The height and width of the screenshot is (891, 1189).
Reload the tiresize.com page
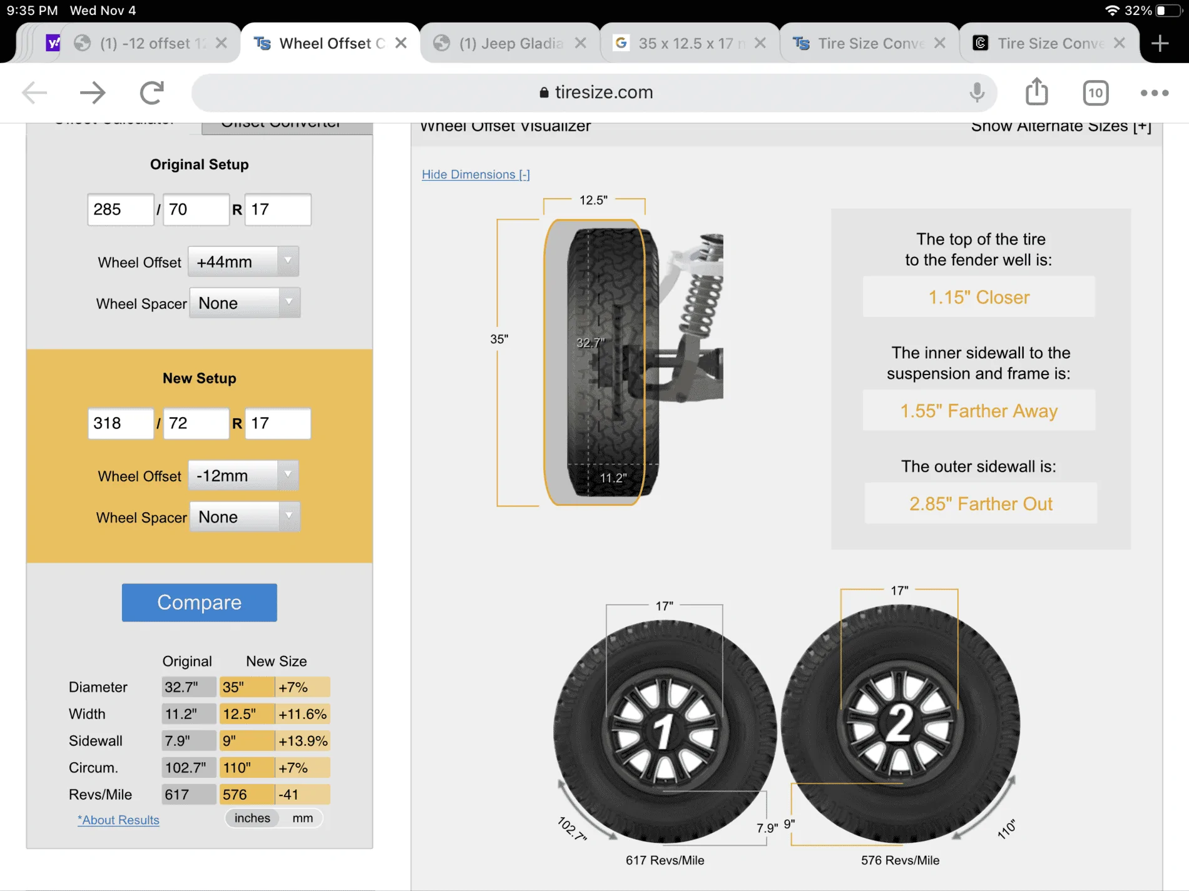151,93
